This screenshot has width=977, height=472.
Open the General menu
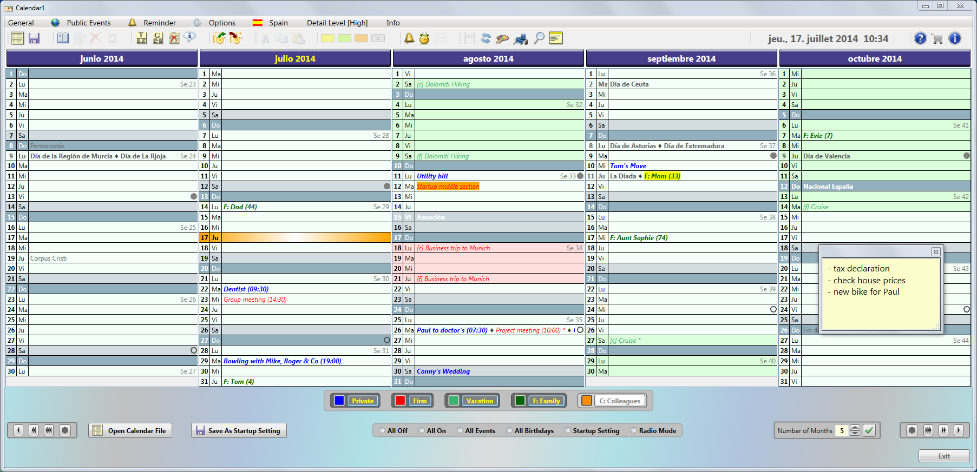coord(21,23)
